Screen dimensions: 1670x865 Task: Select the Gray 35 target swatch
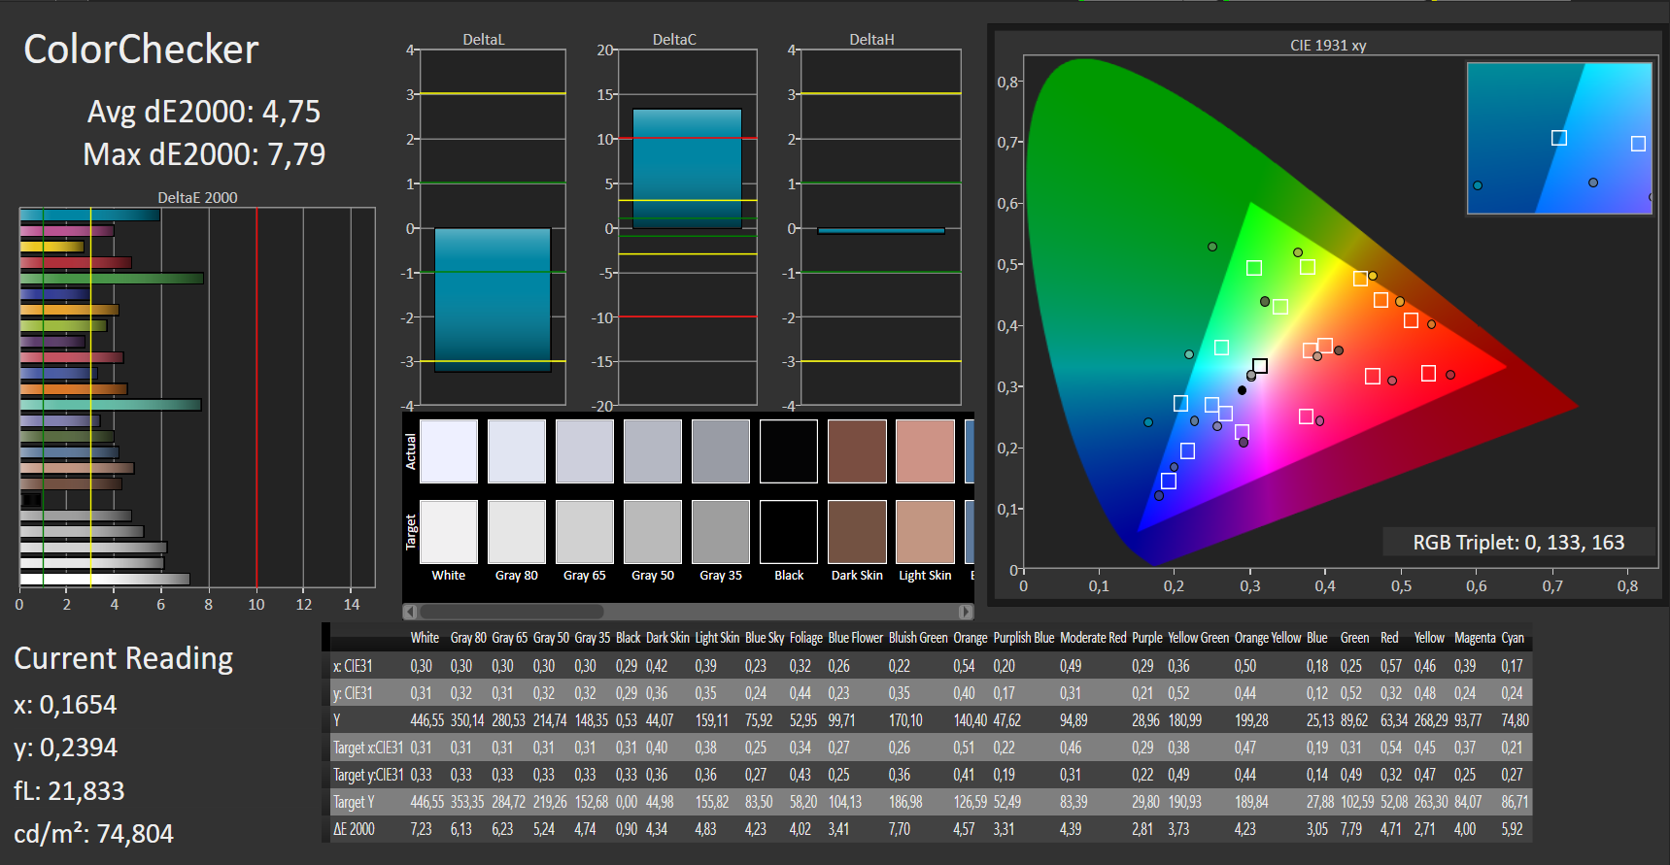[x=721, y=532]
